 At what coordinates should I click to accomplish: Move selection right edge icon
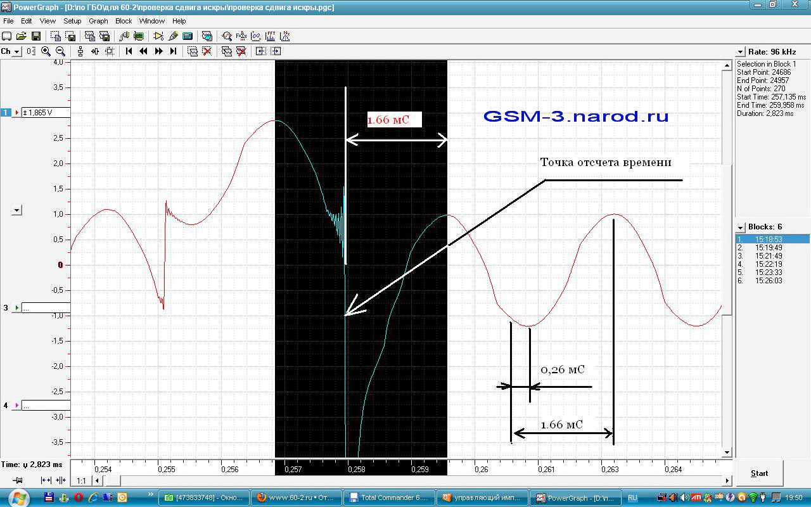point(276,51)
